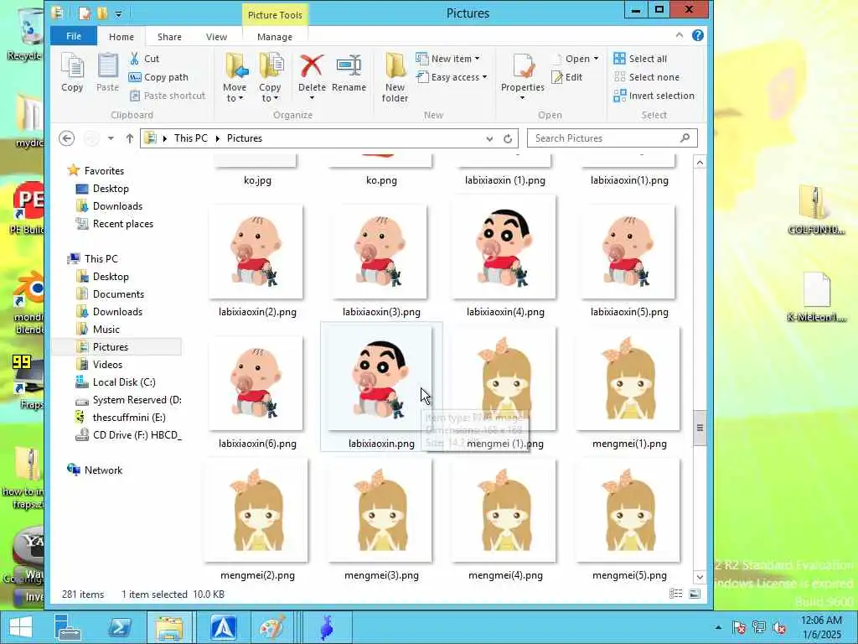858x644 pixels.
Task: Create a New folder from ribbon
Action: pyautogui.click(x=395, y=77)
